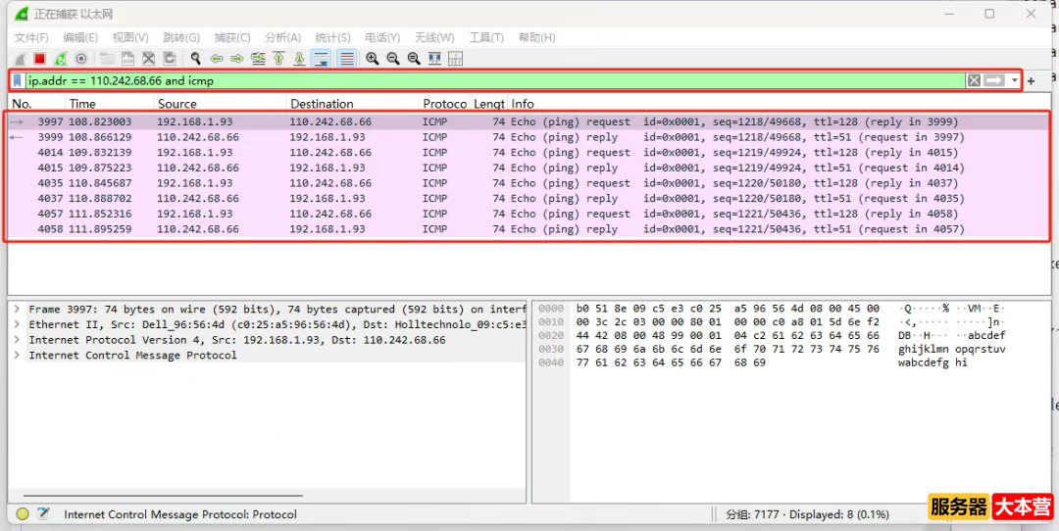Open the display filter history dropdown arrow
The image size is (1059, 531).
pos(1015,80)
